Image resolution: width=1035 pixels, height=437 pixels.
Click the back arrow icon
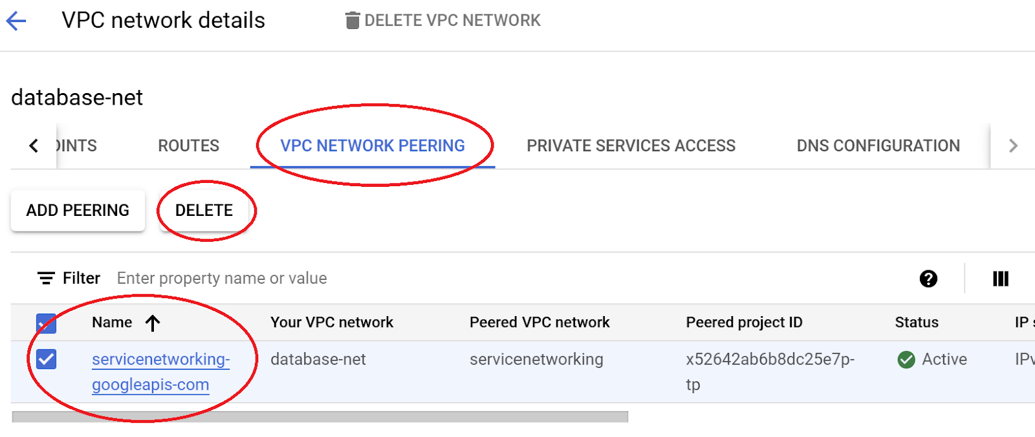pos(16,21)
